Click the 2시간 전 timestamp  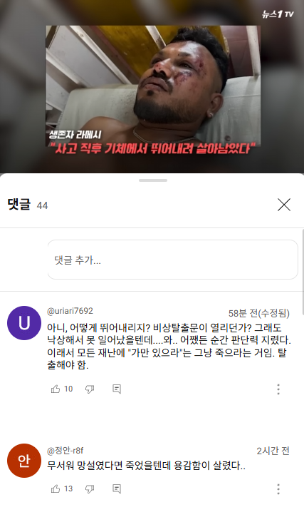point(273,451)
